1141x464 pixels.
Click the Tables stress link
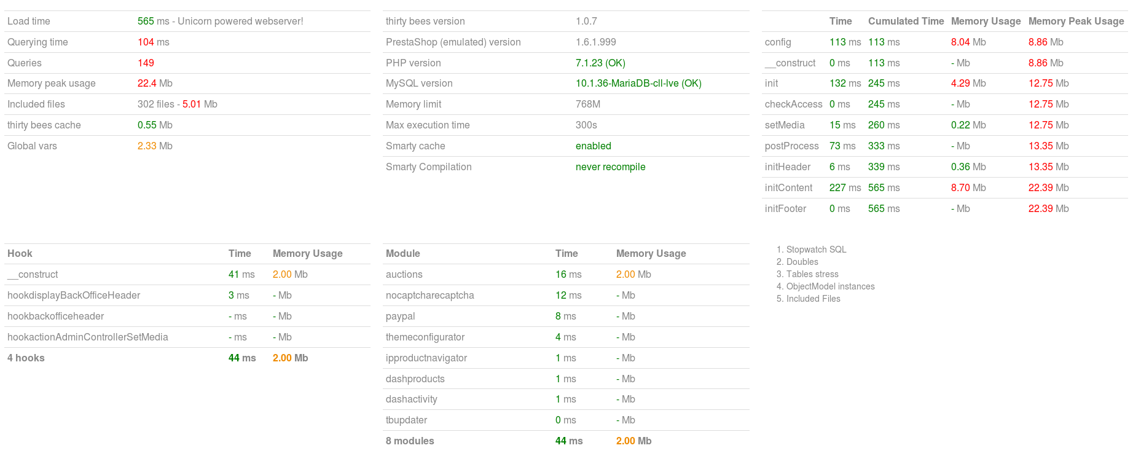tap(812, 274)
